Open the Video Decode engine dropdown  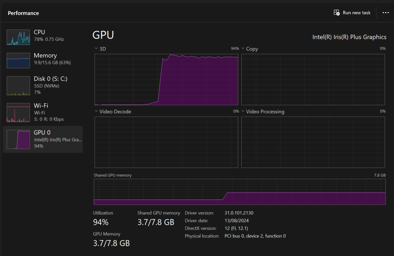pyautogui.click(x=96, y=111)
